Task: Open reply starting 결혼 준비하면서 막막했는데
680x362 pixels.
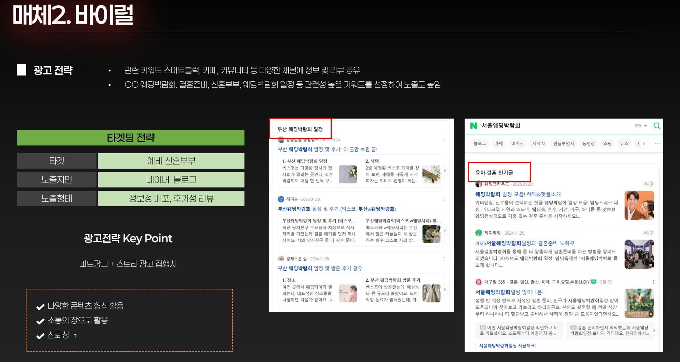Action: pyautogui.click(x=609, y=330)
